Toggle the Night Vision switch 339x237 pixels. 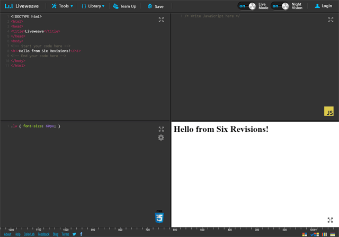(x=280, y=6)
